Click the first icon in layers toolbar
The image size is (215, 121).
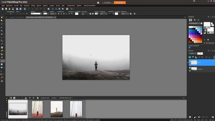(190, 57)
